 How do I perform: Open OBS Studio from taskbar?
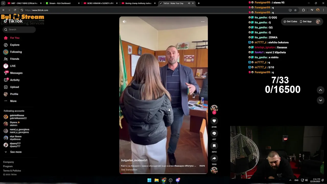(171, 180)
